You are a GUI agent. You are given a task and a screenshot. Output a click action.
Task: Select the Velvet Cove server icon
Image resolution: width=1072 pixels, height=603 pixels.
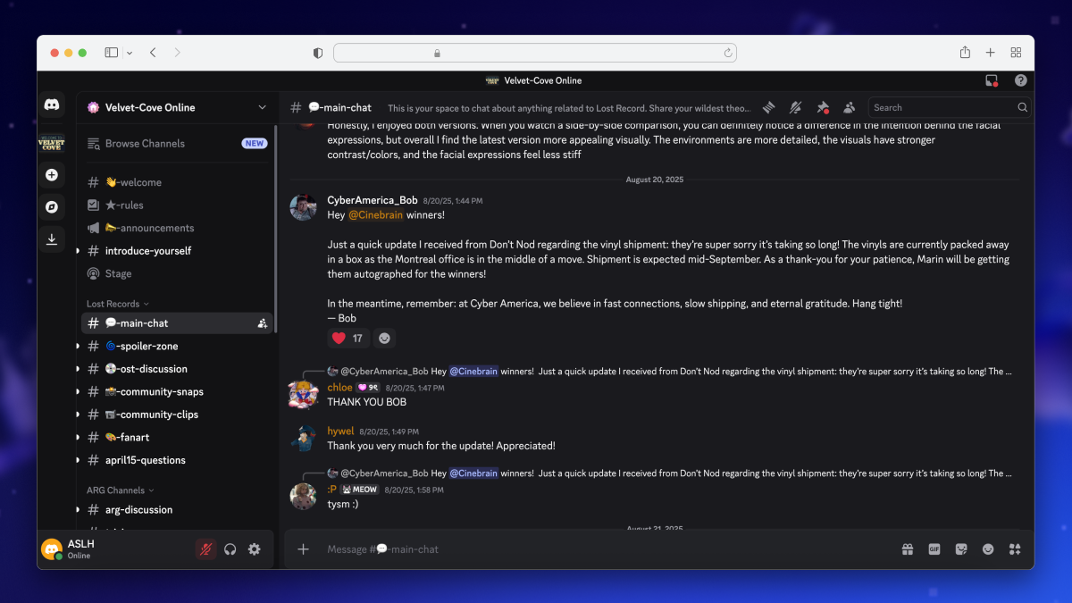pos(52,143)
